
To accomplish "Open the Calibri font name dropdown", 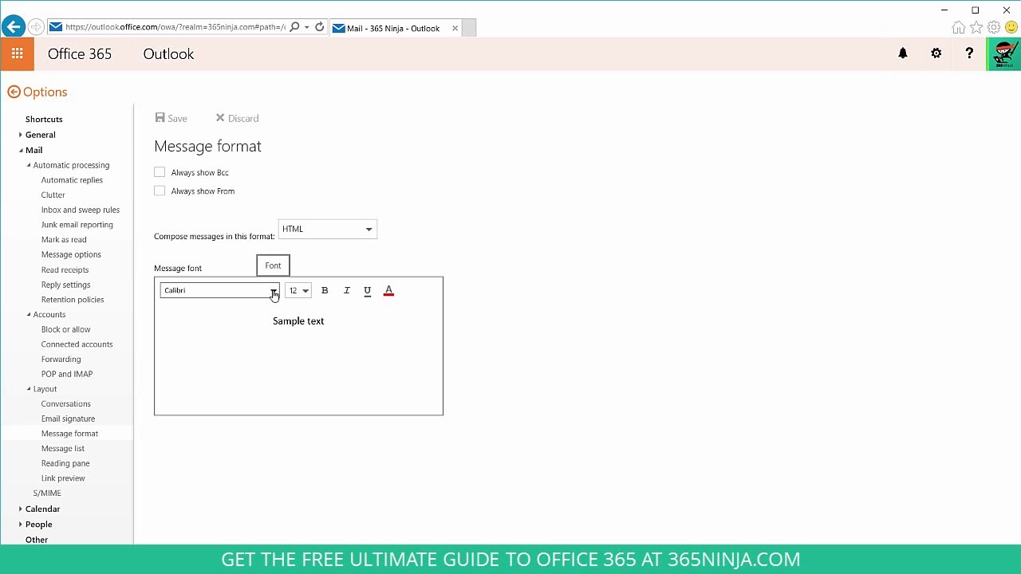I will [219, 290].
